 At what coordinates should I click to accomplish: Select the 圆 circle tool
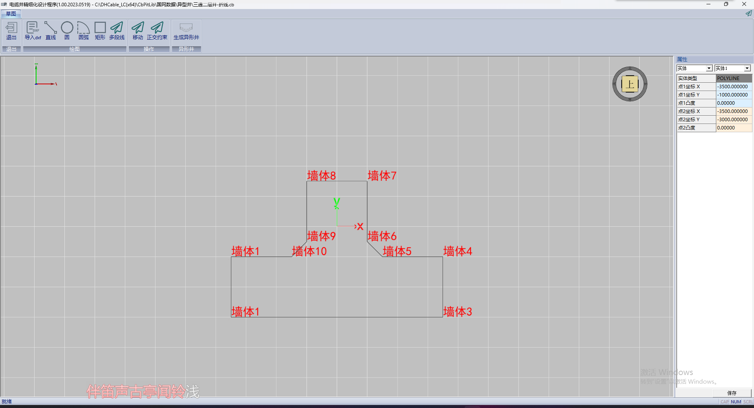(x=67, y=31)
